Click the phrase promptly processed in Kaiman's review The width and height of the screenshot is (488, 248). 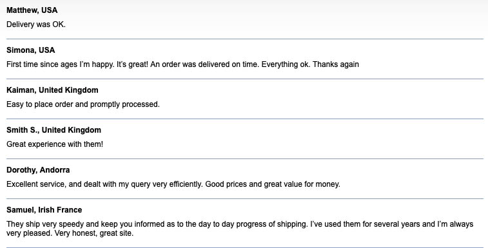(125, 104)
